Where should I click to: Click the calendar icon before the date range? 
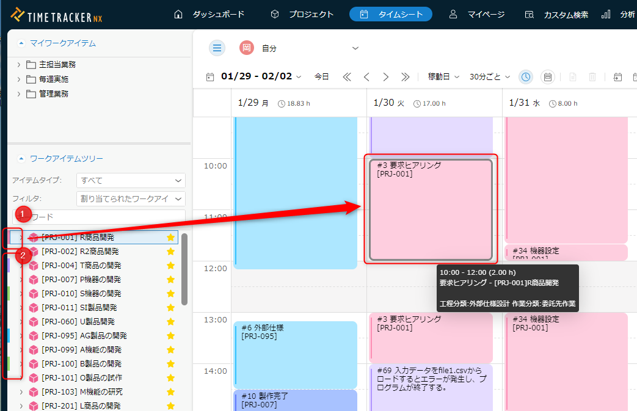(x=210, y=77)
